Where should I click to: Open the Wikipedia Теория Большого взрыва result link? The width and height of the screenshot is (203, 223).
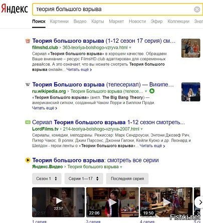(103, 84)
